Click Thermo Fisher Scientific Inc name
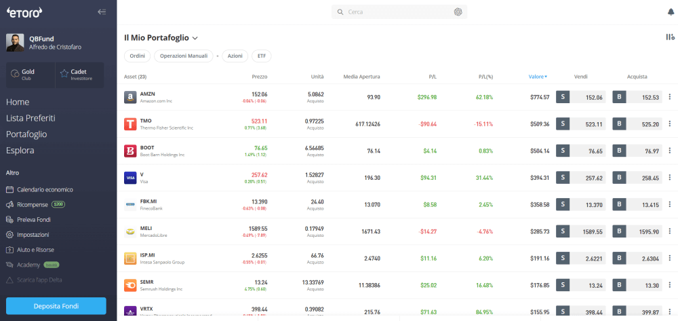This screenshot has height=321, width=678. pyautogui.click(x=167, y=128)
